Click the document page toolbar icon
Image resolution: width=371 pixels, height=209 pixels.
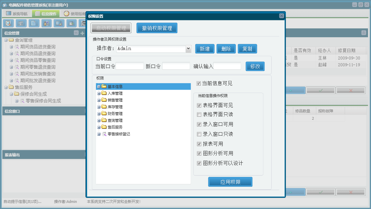point(34,23)
